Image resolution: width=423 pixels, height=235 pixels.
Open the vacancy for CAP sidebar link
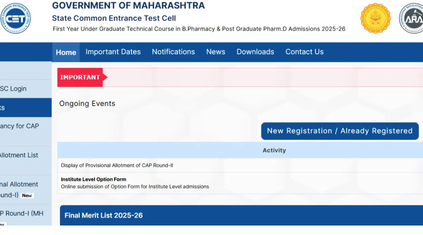click(19, 126)
